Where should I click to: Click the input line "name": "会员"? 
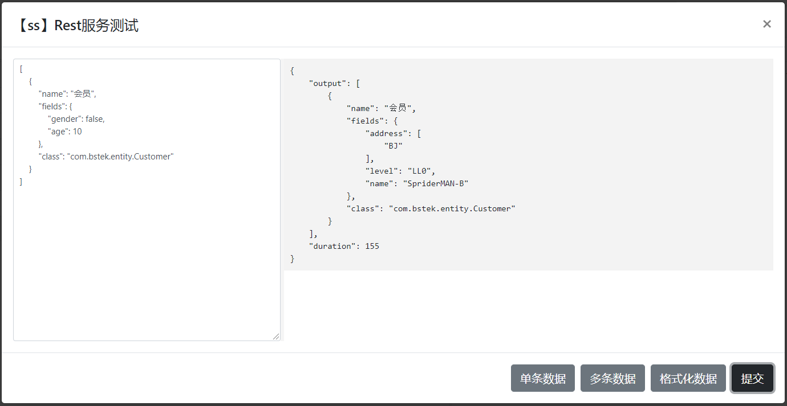click(x=67, y=94)
